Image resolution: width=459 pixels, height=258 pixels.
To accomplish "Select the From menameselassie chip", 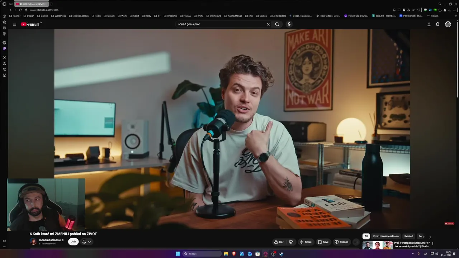I will [386, 236].
